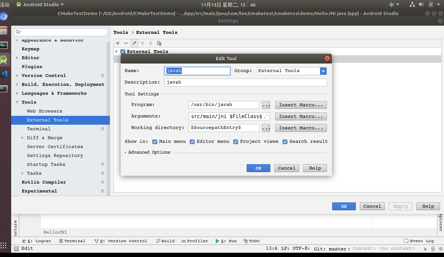The height and width of the screenshot is (257, 444).
Task: Toggle the Main menu checkbox
Action: tap(155, 141)
